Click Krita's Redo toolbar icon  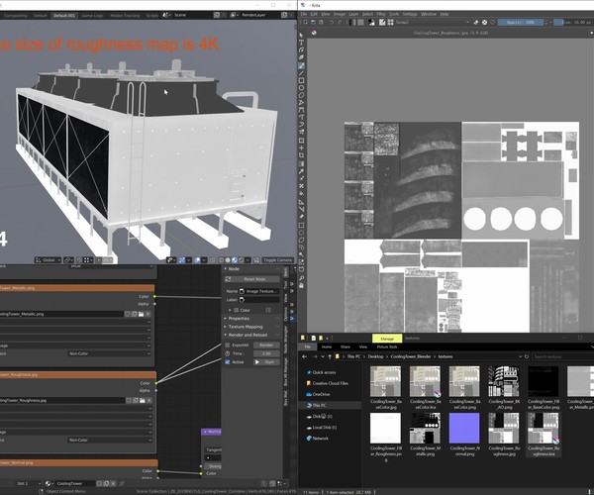coord(340,23)
